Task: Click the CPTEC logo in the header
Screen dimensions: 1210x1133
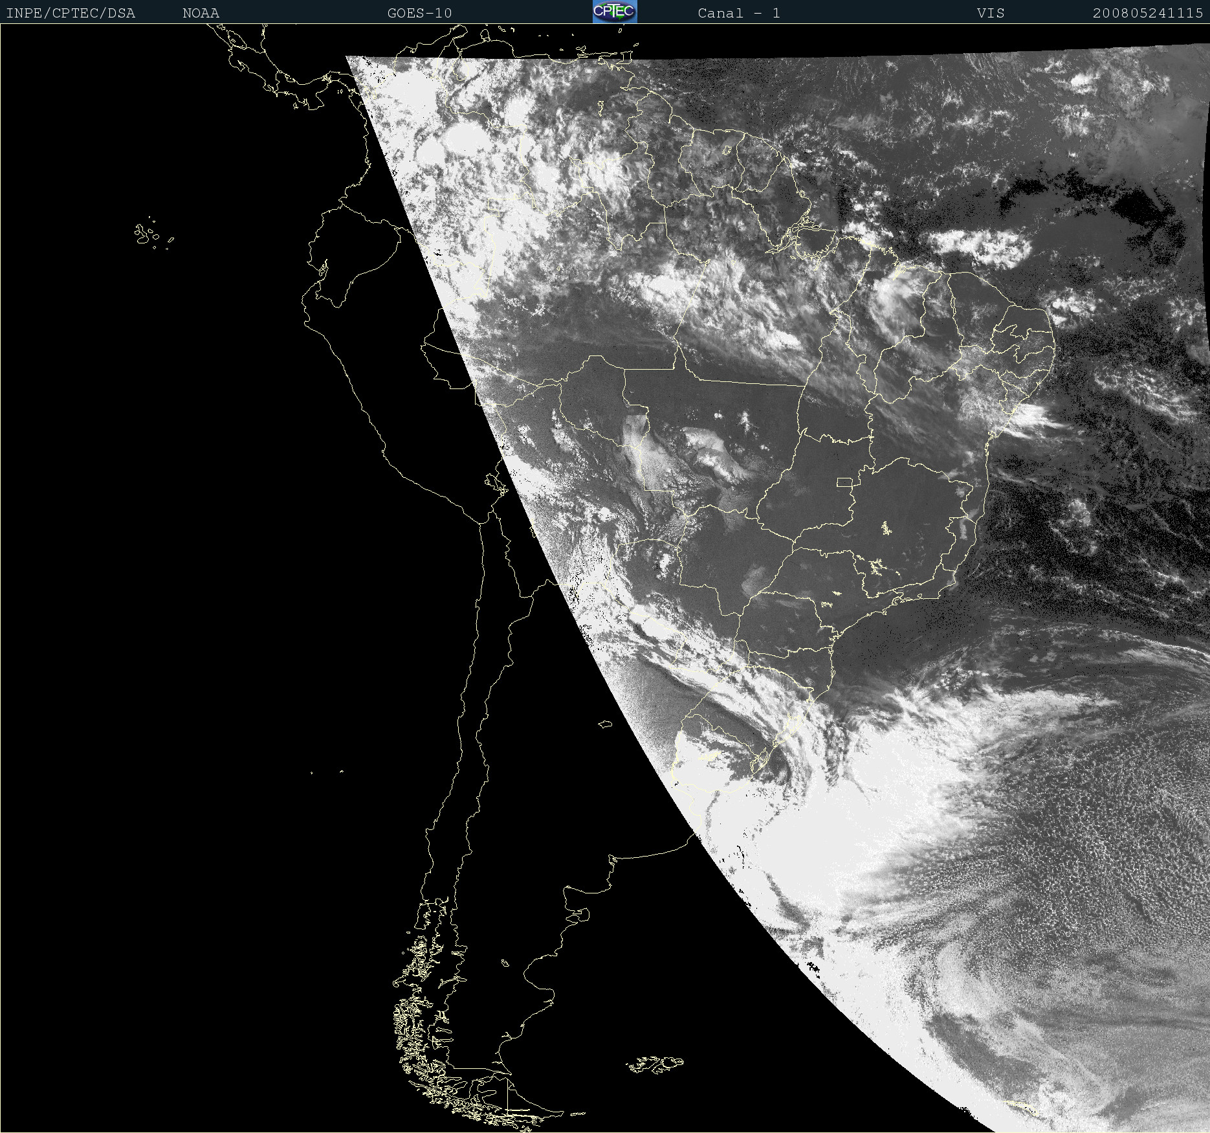Action: [x=615, y=12]
